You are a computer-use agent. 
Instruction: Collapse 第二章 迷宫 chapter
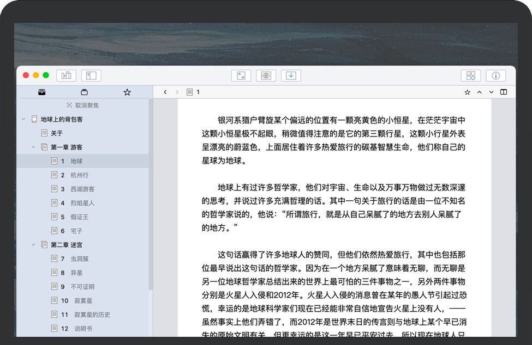[x=33, y=245]
